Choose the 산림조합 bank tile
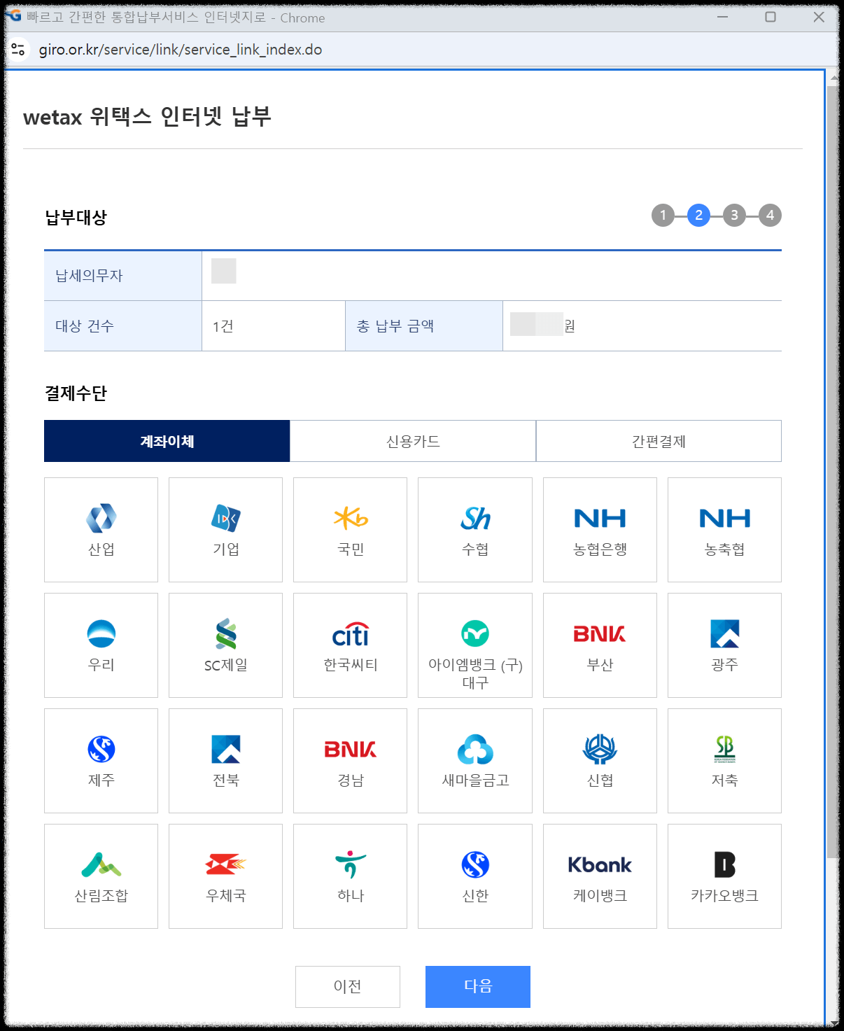Screen dimensions: 844x1031 click(101, 876)
